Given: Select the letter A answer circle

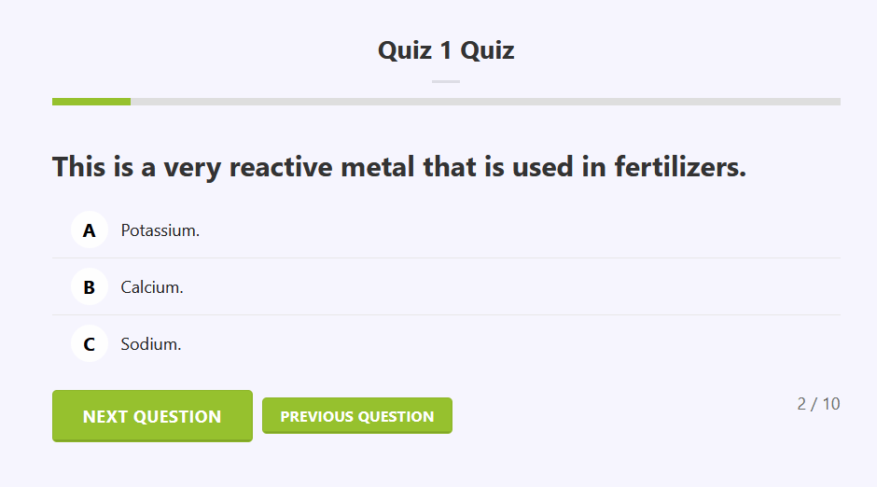Looking at the screenshot, I should (x=90, y=230).
